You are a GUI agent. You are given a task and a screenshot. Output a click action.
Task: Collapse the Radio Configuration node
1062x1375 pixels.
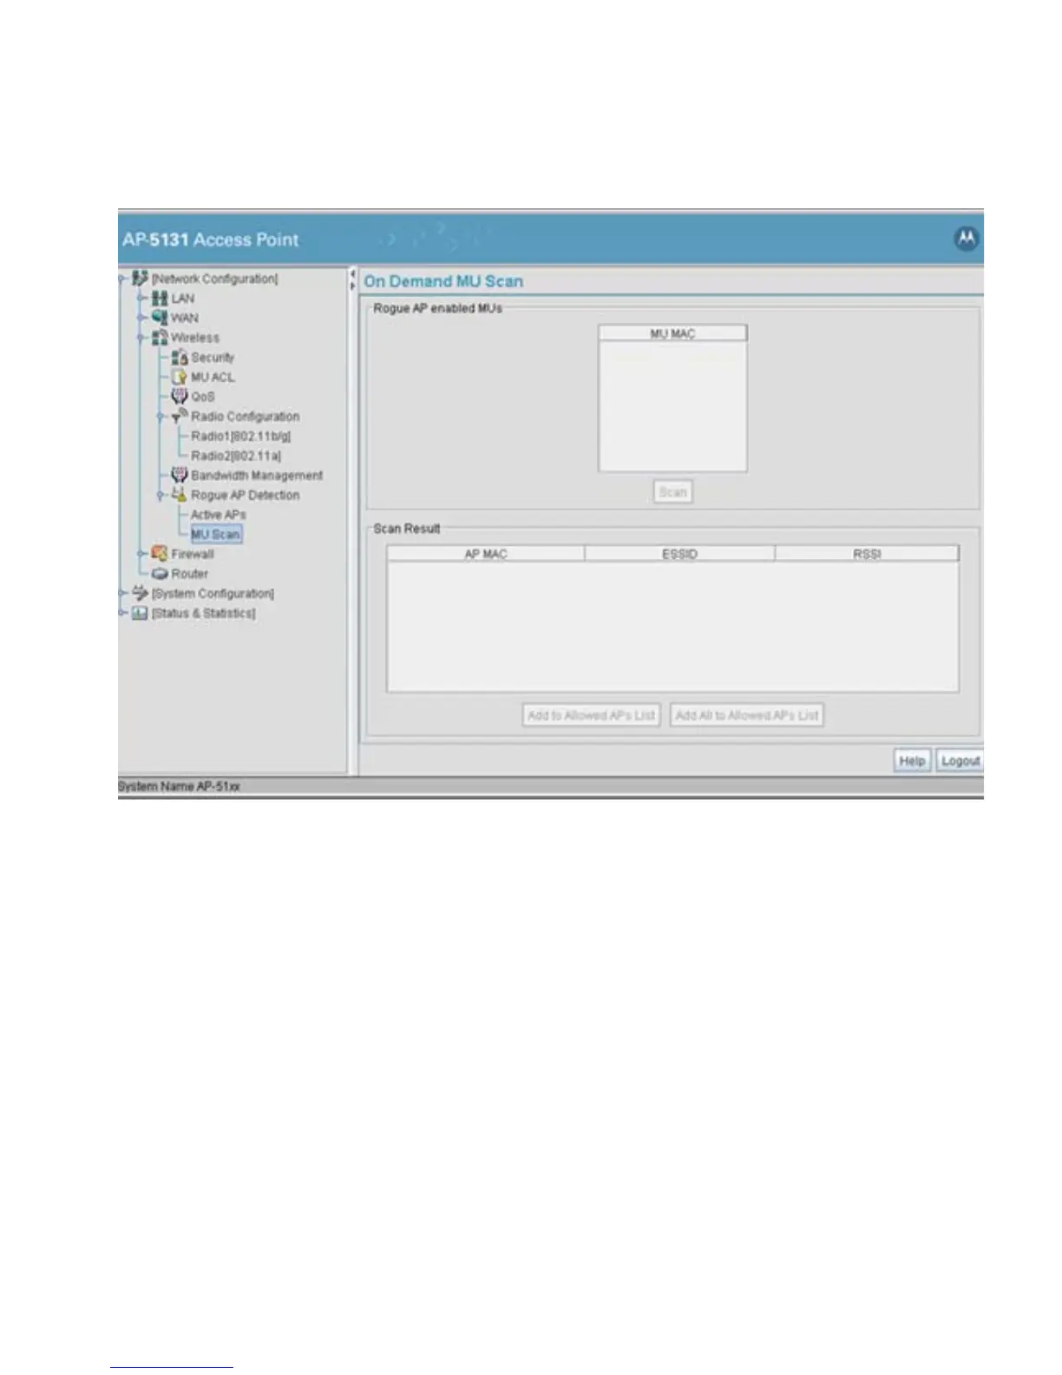click(161, 417)
